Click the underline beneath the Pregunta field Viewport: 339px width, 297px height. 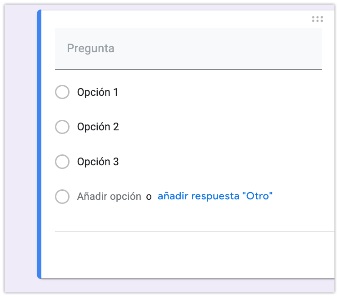pos(188,69)
